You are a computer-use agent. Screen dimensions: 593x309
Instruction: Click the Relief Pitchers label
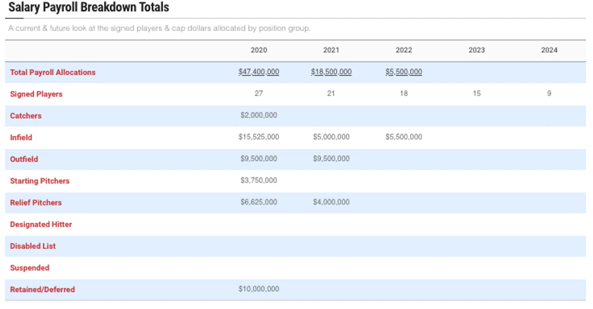click(x=36, y=203)
